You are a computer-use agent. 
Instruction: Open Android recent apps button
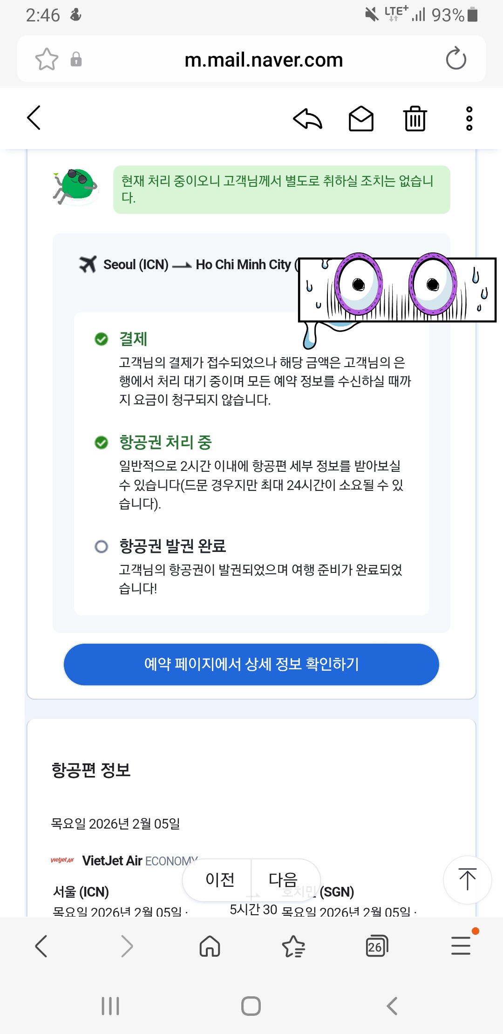110,1006
